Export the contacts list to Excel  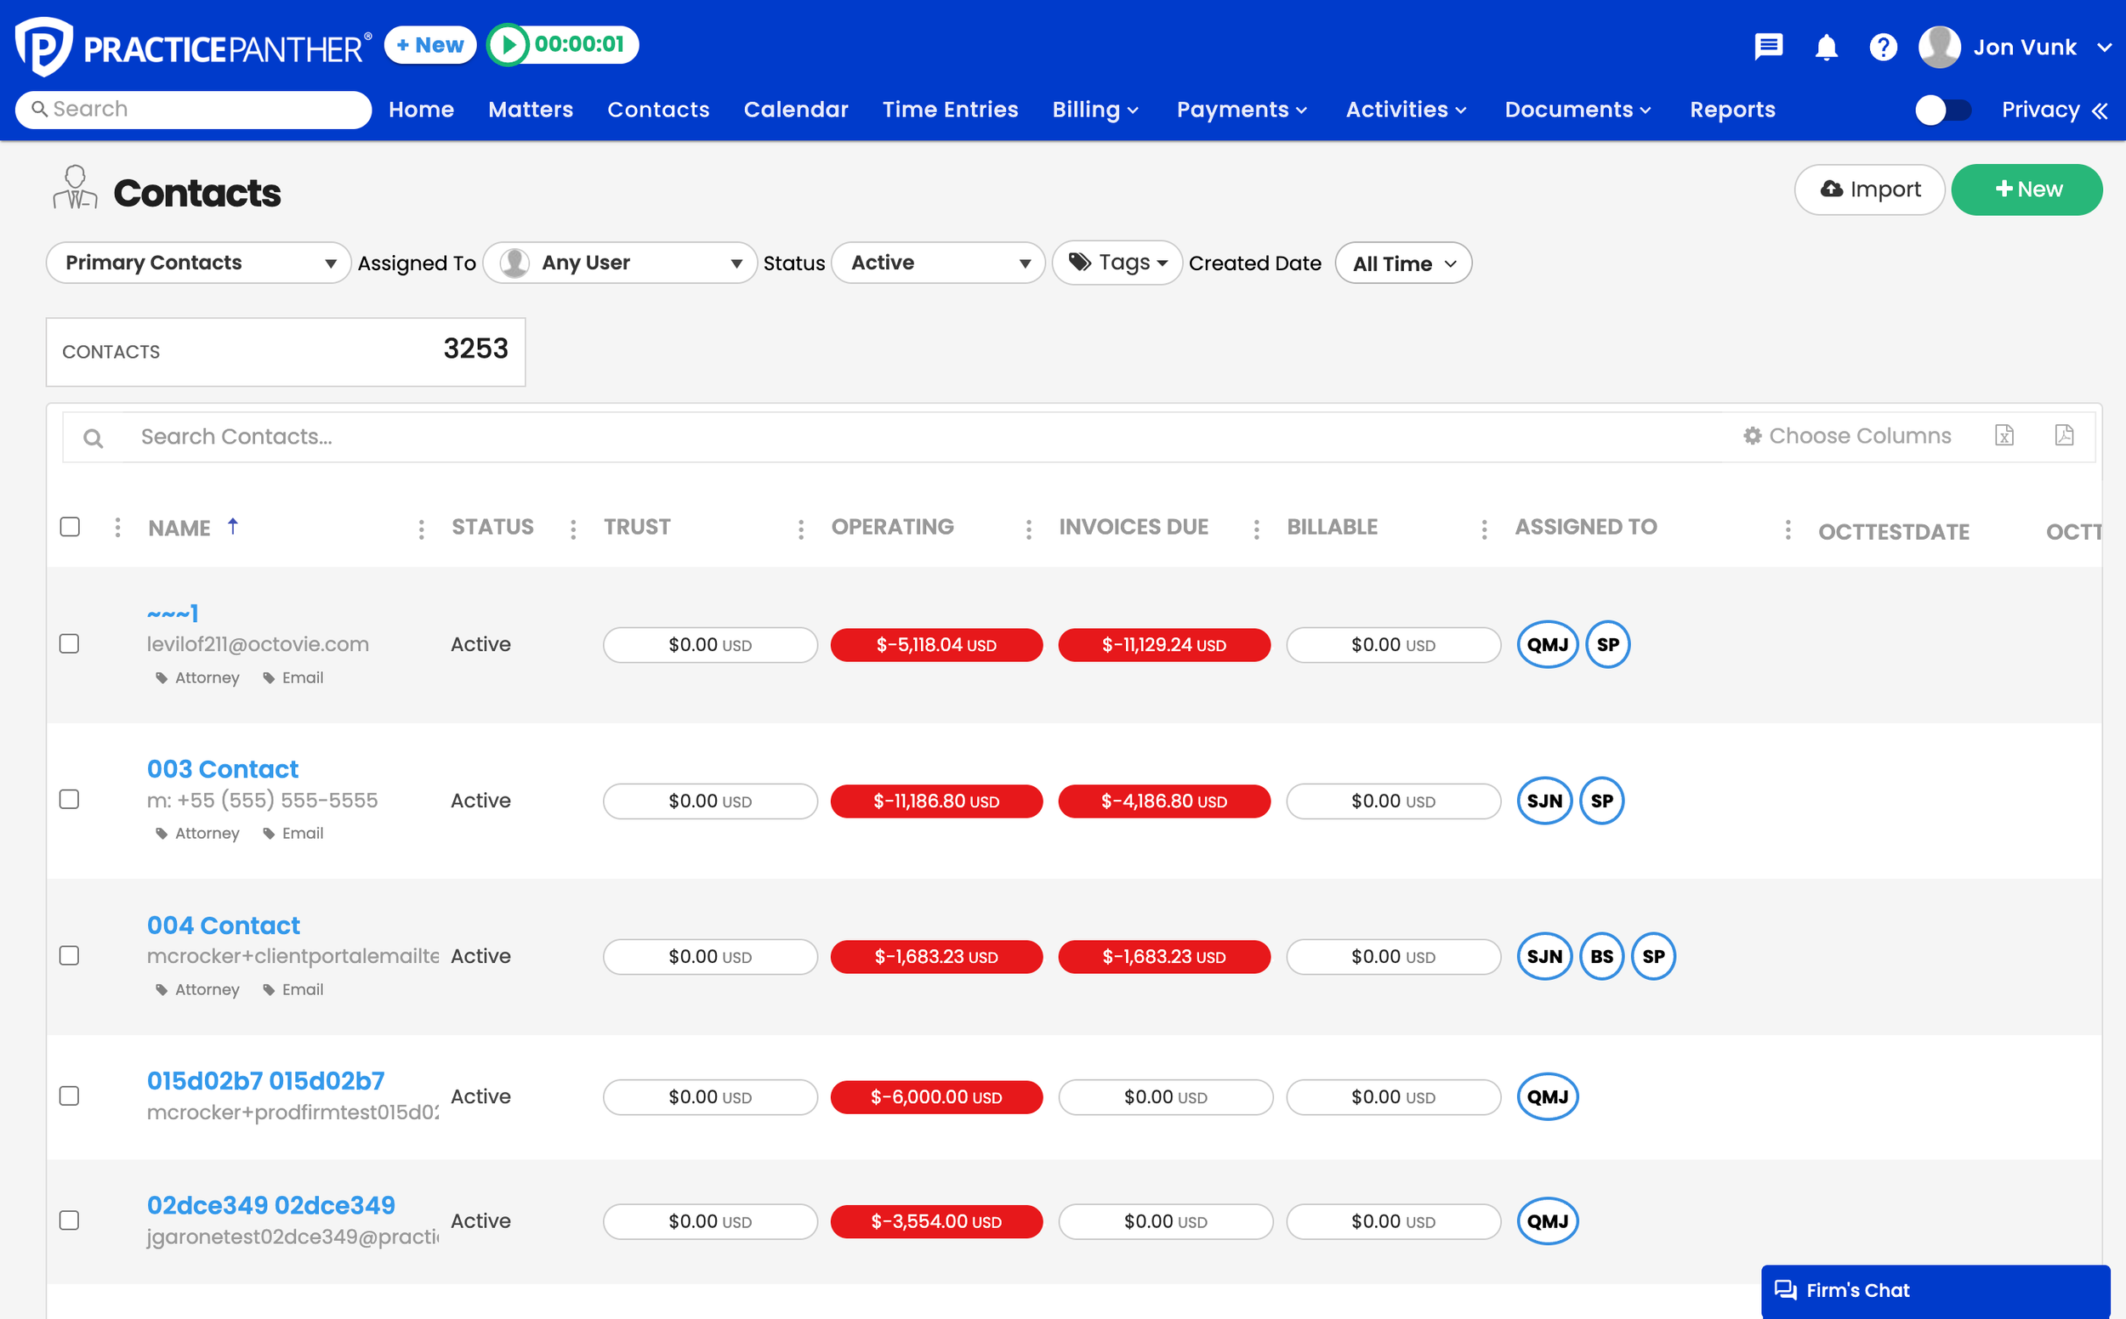pyautogui.click(x=2004, y=435)
